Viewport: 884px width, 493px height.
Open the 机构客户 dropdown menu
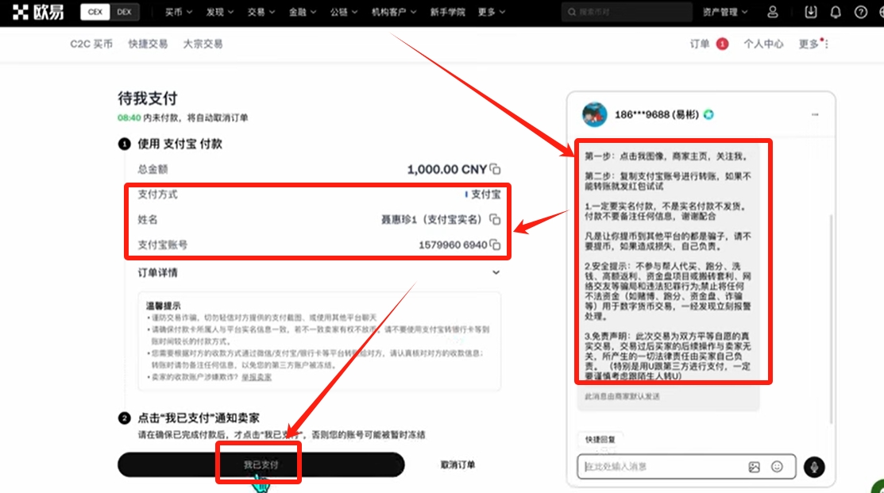[x=393, y=12]
